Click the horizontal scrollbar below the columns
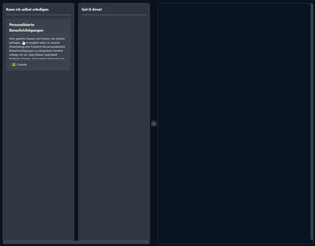315x246 pixels. tap(76, 242)
